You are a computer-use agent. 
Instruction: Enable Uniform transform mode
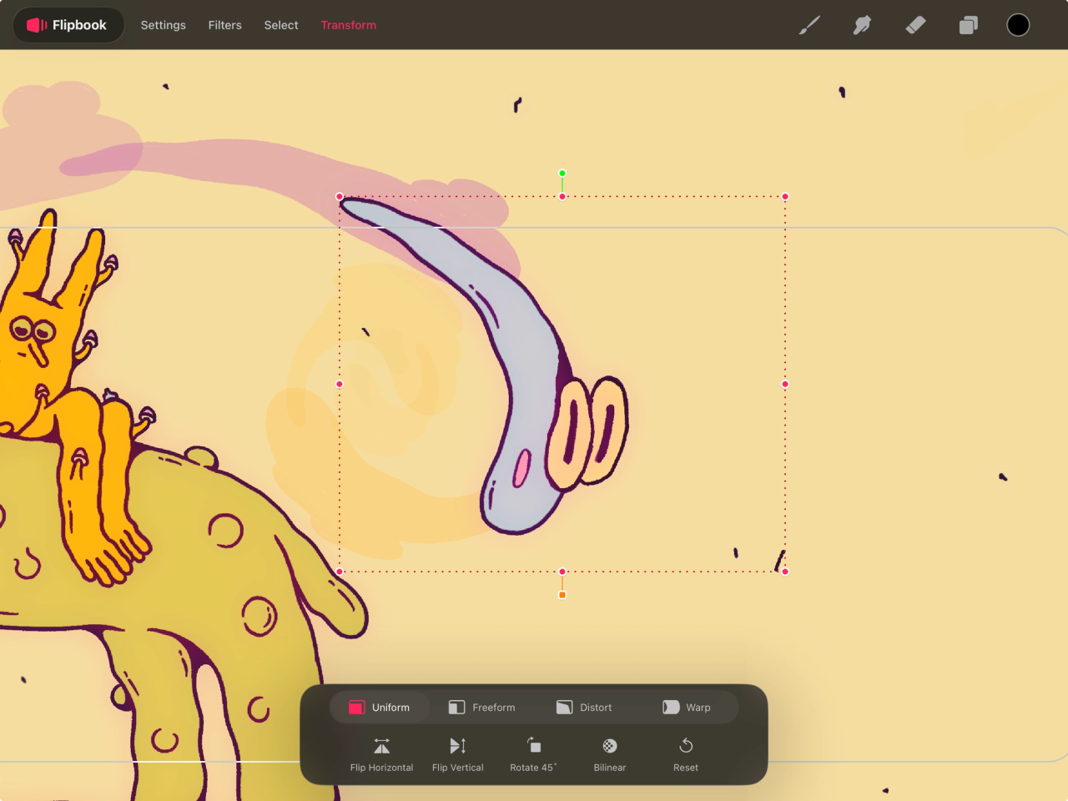pos(380,707)
